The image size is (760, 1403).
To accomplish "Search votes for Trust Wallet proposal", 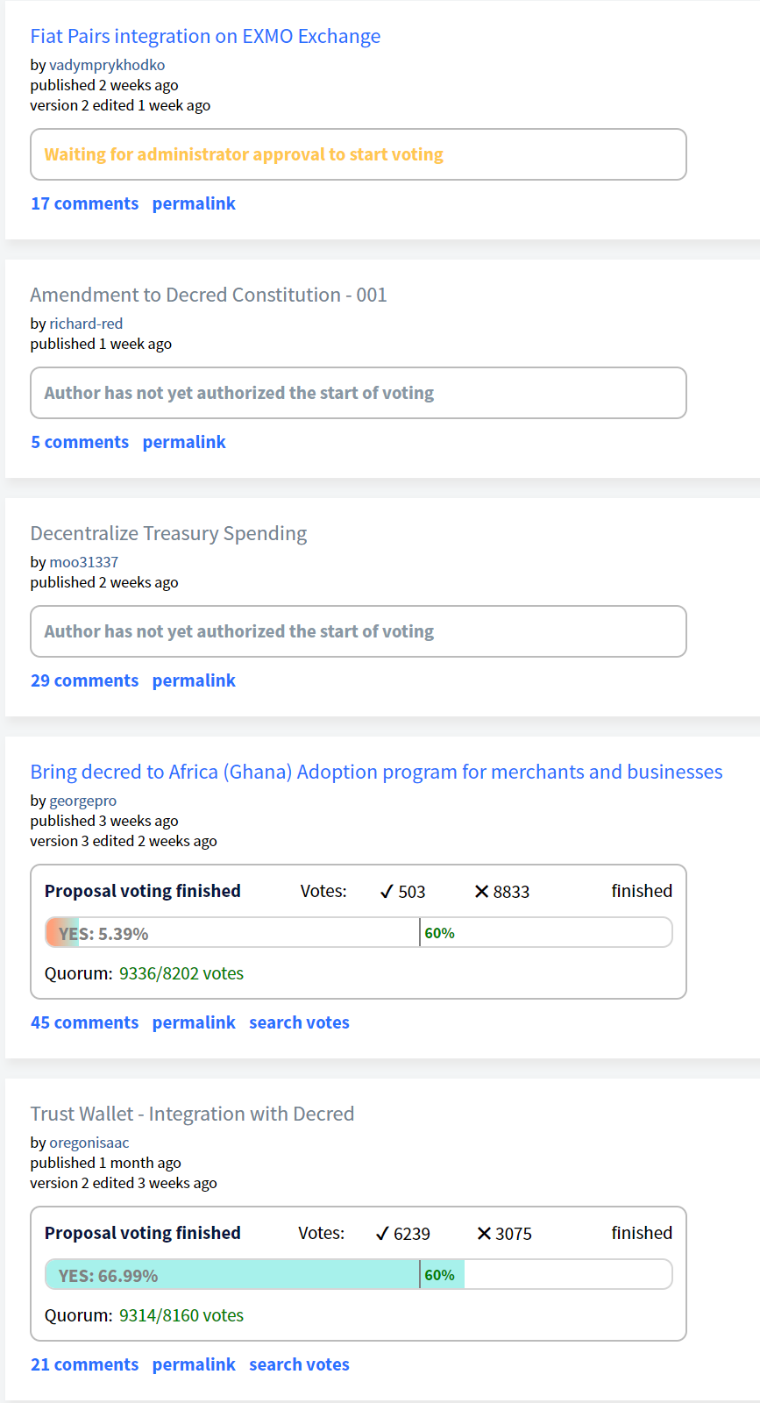I will 299,1364.
